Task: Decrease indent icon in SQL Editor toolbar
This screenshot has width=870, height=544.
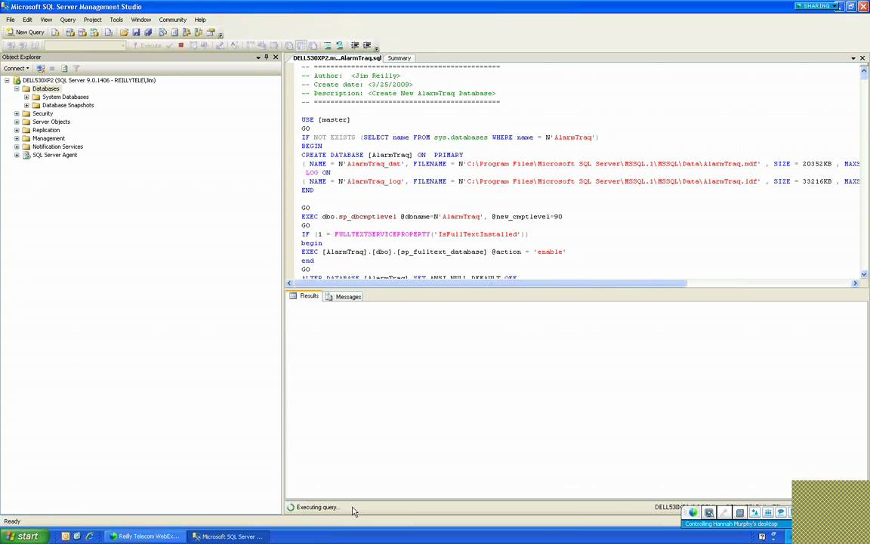Action: (355, 45)
